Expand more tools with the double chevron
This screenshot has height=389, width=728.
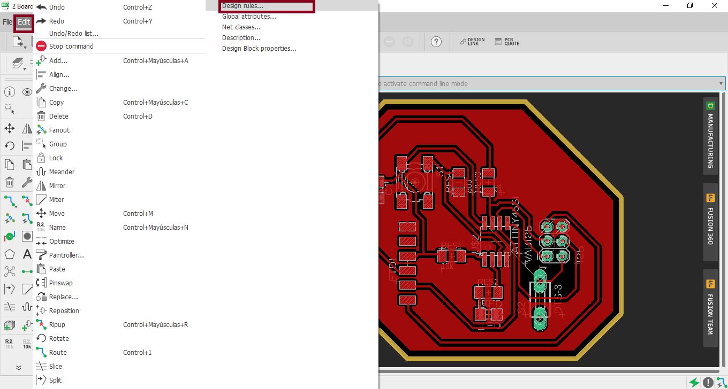[18, 368]
